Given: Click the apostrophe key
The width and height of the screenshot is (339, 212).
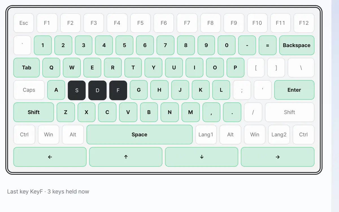Looking at the screenshot, I should (263, 90).
